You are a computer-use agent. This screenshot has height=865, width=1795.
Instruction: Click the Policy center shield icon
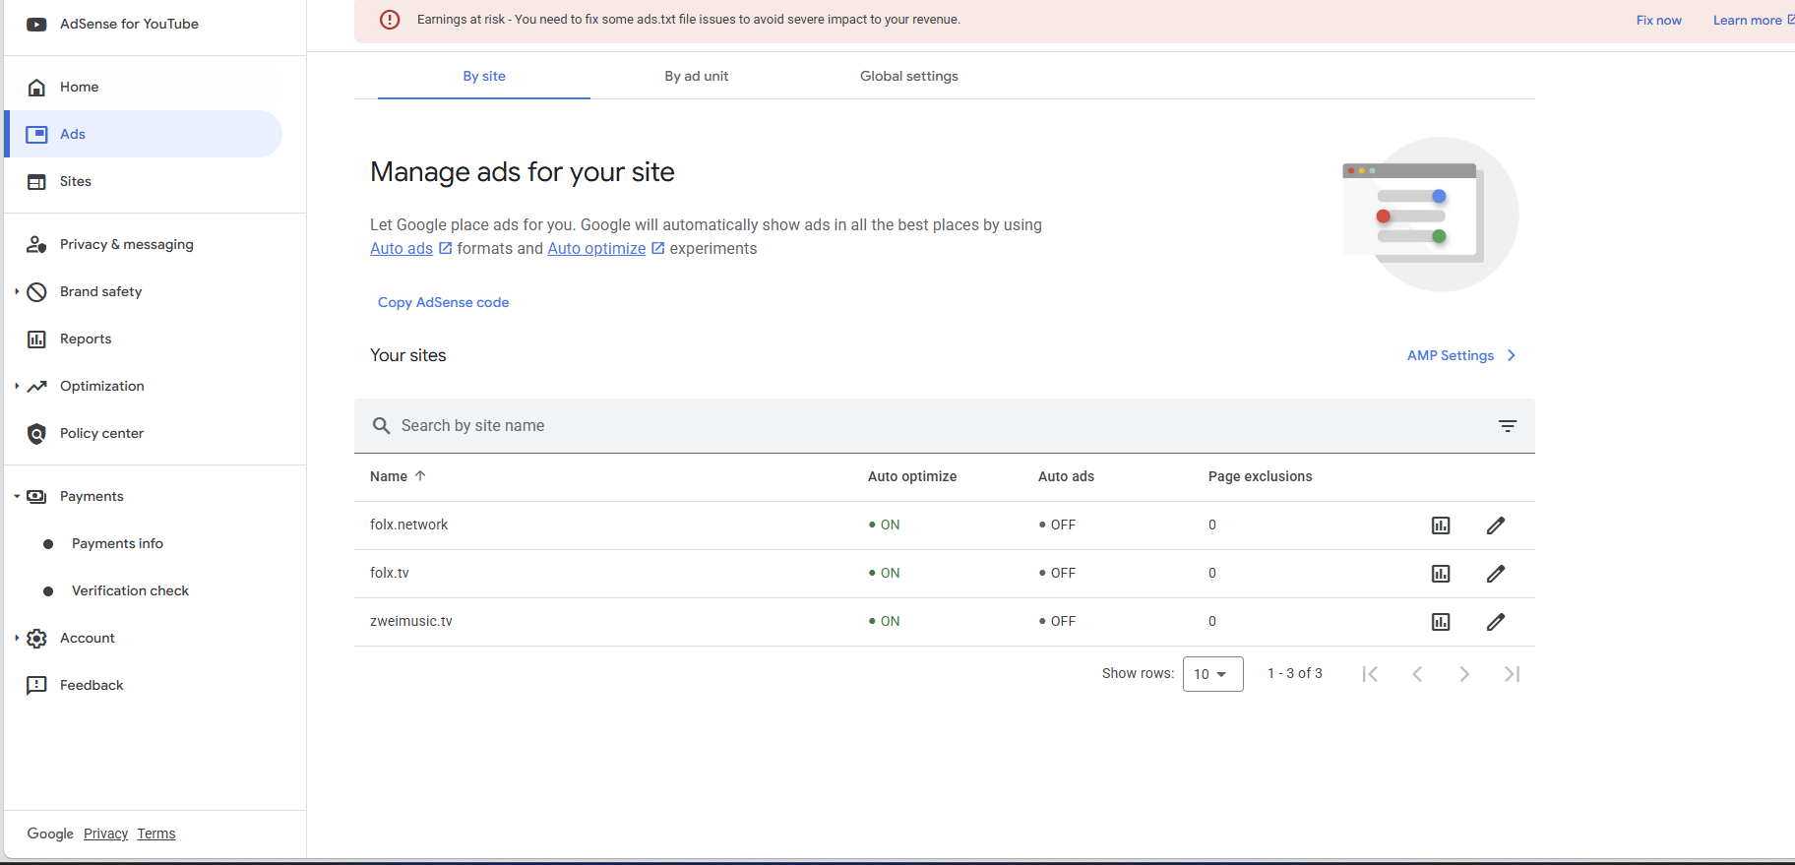[x=36, y=434]
